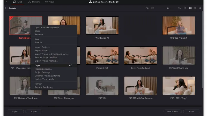Click the New Project button
207x116 pixels.
[x=172, y=111]
